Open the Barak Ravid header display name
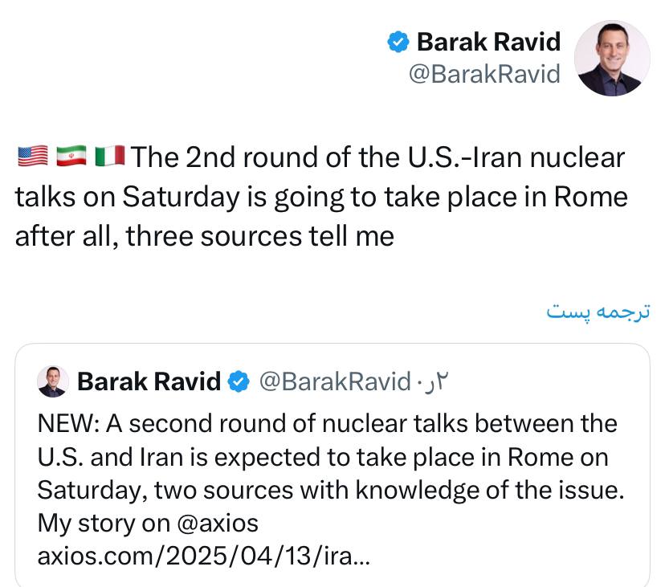 (488, 42)
